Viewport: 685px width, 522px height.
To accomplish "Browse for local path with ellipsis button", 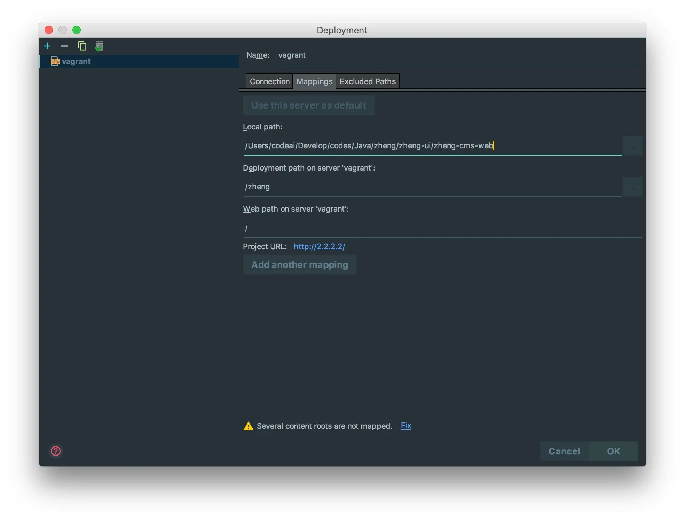I will [x=633, y=146].
